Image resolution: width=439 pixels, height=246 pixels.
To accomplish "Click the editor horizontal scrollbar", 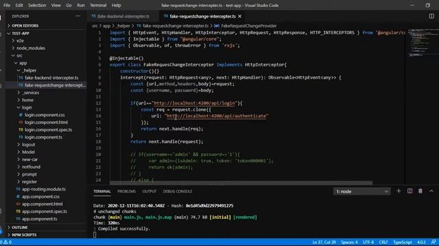I will pos(241,183).
